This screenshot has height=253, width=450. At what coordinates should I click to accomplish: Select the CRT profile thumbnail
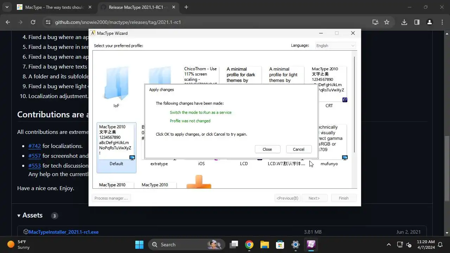coord(329,84)
